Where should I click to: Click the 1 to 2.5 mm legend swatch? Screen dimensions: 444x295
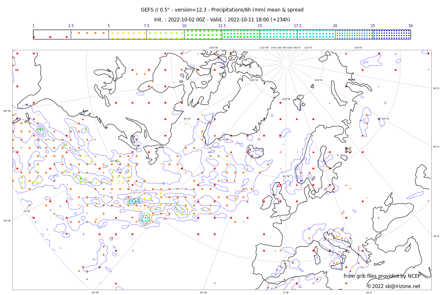pyautogui.click(x=52, y=35)
